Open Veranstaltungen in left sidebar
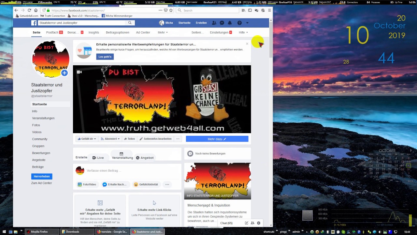 pos(43,118)
